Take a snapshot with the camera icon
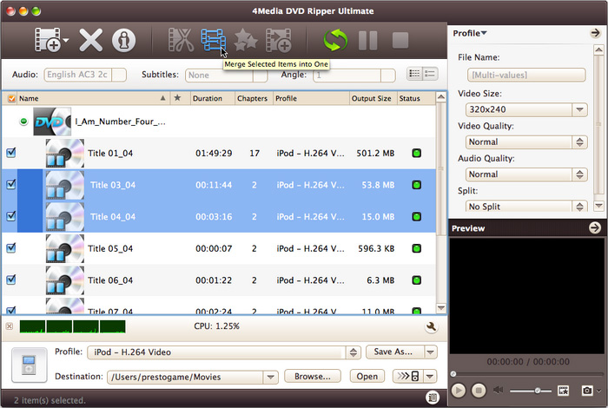This screenshot has width=608, height=408. click(x=587, y=391)
